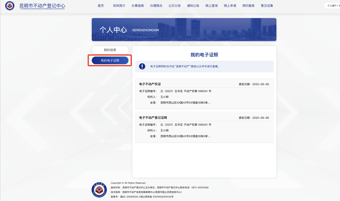Open the 预约服务 menu item

[x=248, y=6]
